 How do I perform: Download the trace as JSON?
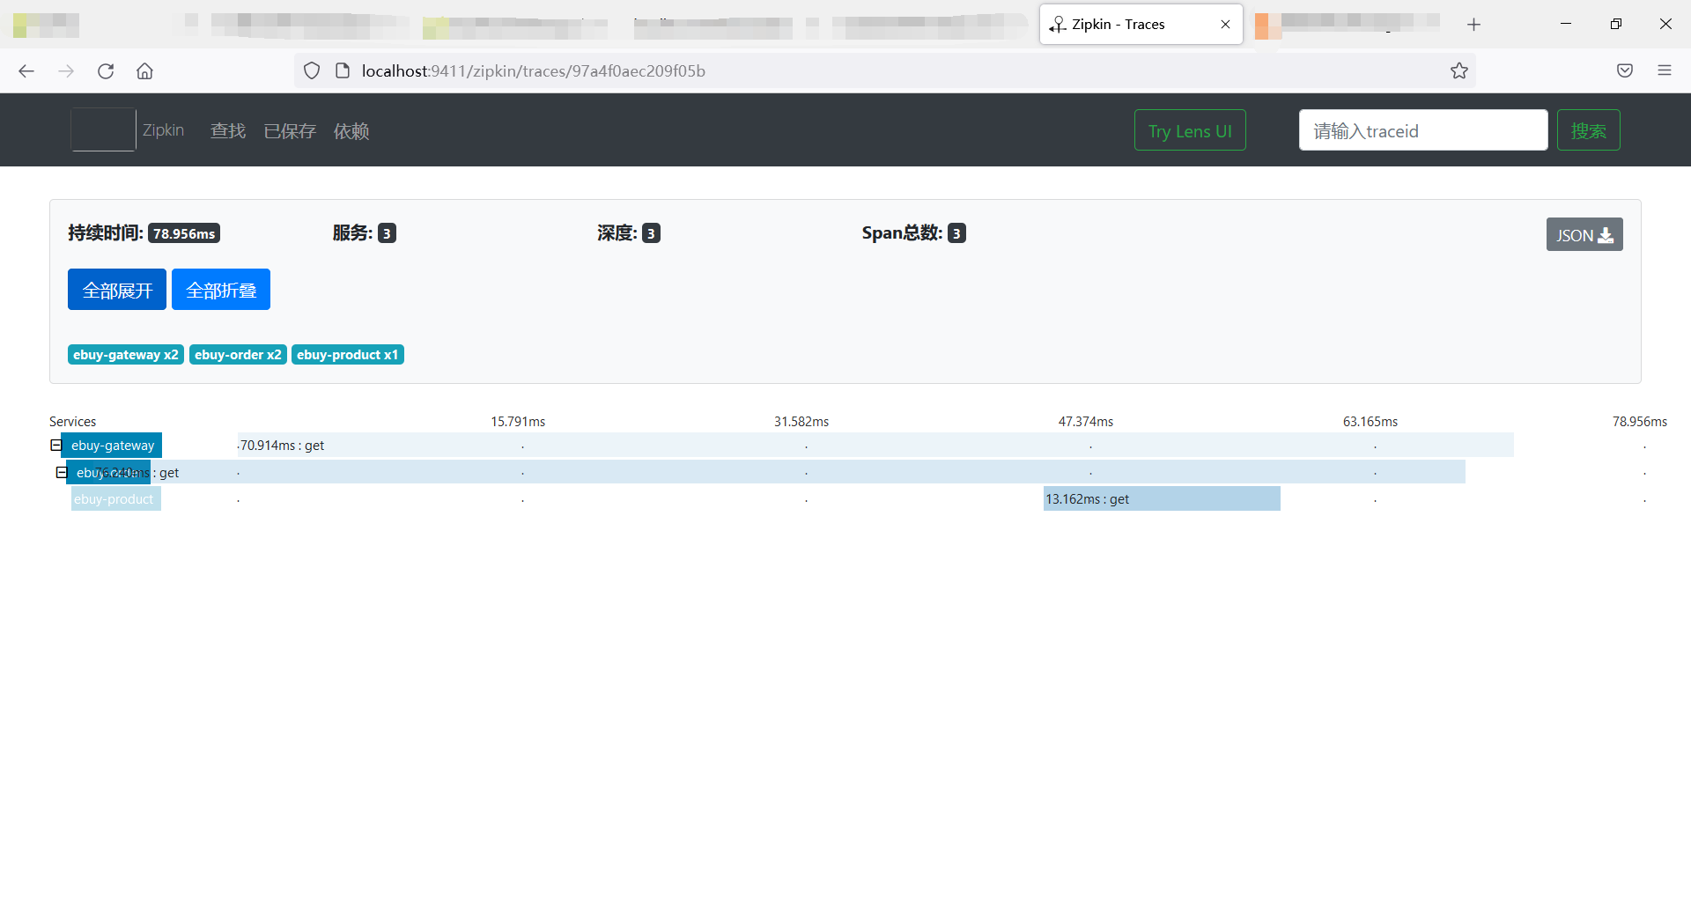(x=1584, y=235)
